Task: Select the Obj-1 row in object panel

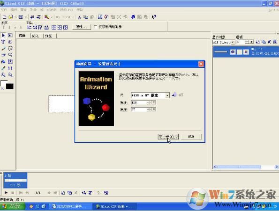Action: tap(246, 52)
